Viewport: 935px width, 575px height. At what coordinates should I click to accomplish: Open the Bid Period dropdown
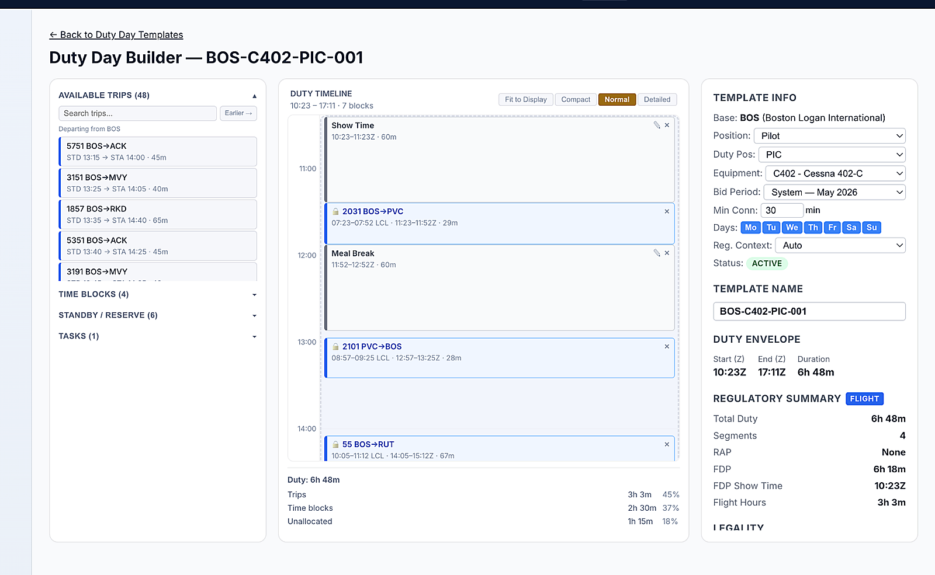pos(834,192)
